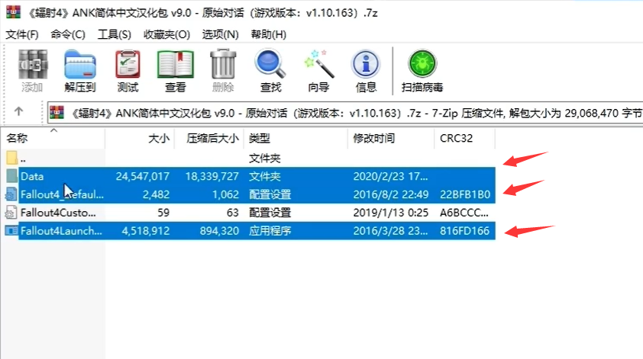Click CRC value A6BCCC...
643x359 pixels.
[x=464, y=213]
